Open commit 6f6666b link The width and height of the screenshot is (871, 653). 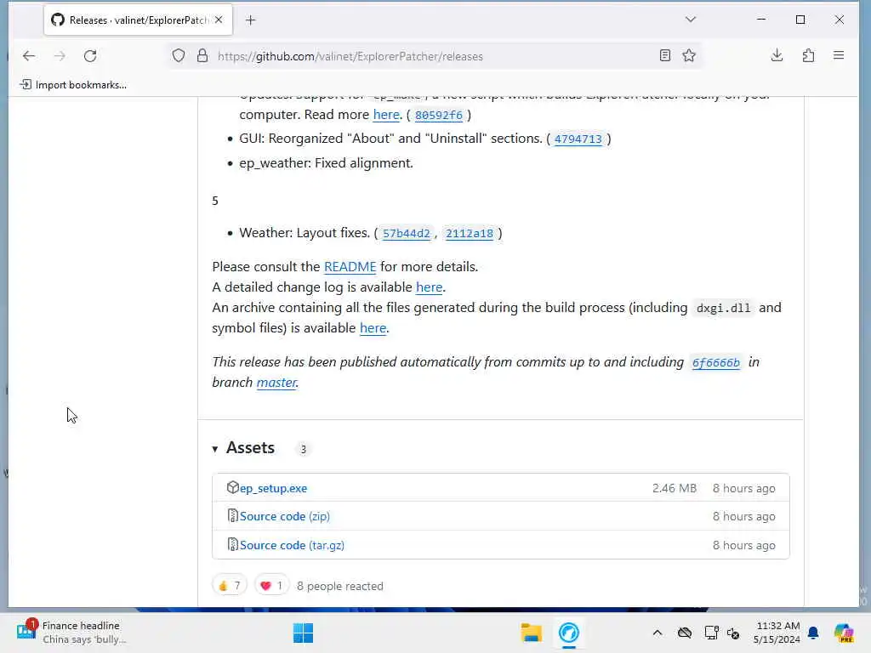pyautogui.click(x=715, y=362)
